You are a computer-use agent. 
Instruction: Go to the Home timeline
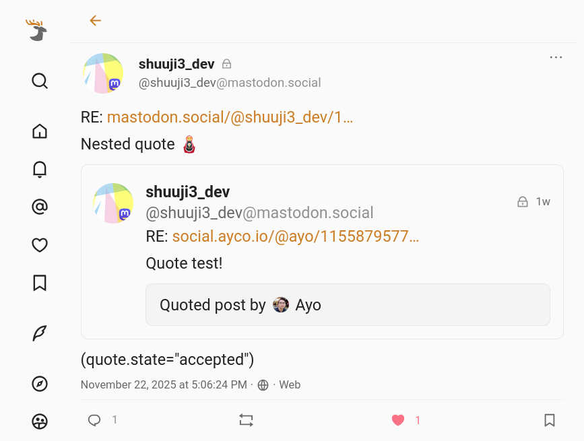click(x=40, y=131)
